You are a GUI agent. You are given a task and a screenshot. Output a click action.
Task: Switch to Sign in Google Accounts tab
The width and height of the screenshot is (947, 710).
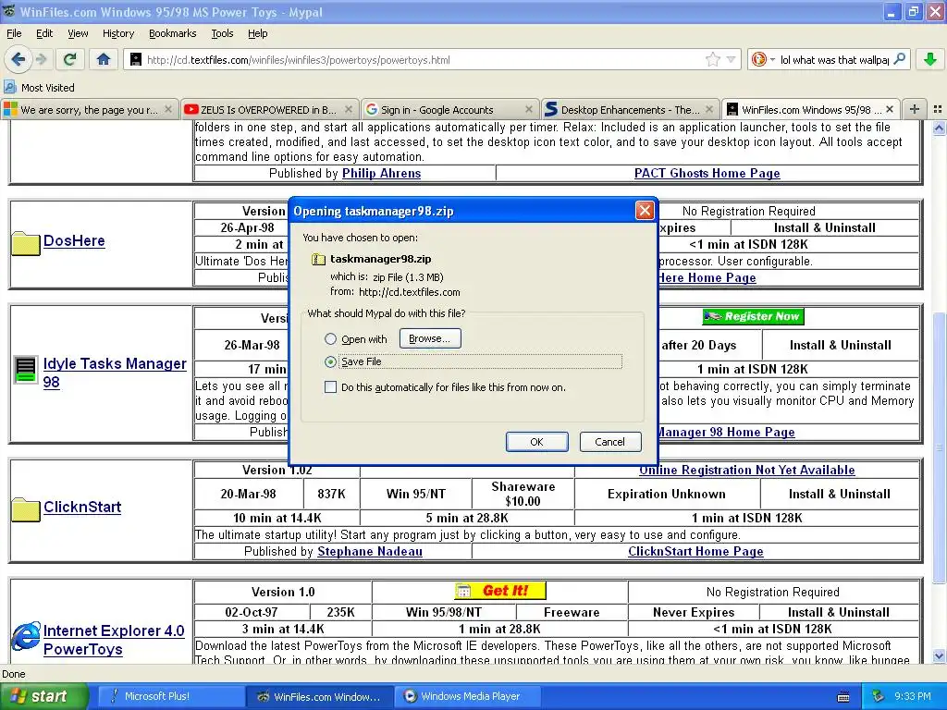[x=450, y=109]
